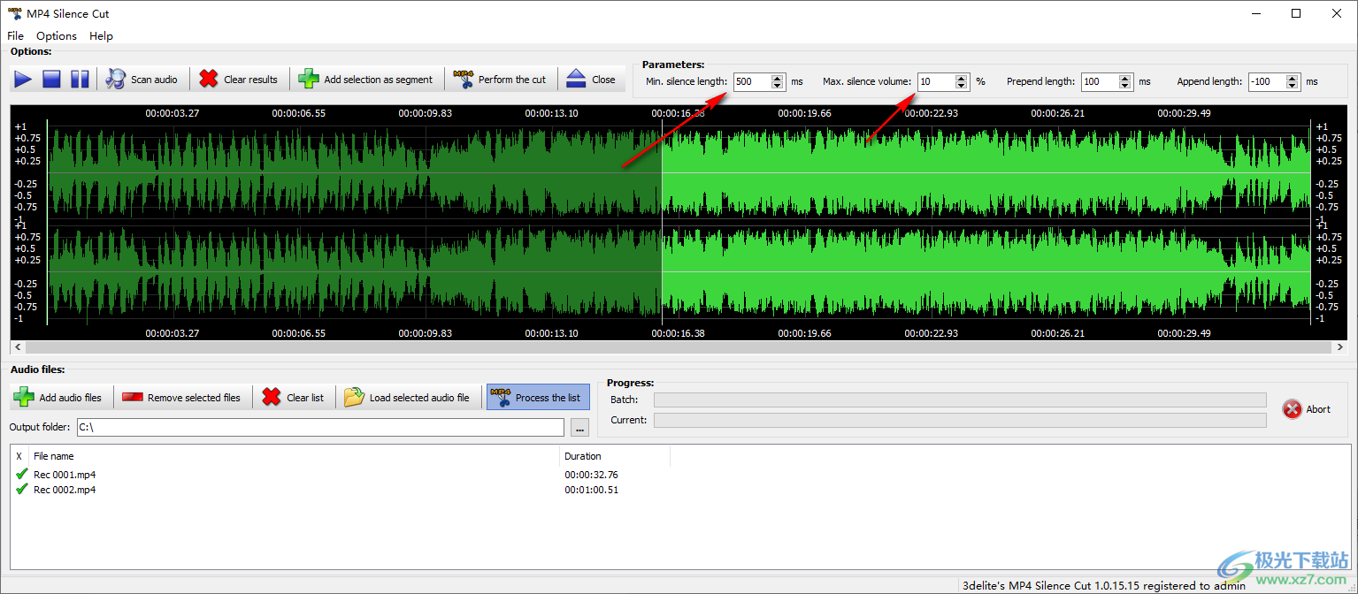Decrease Append length with down arrow
The width and height of the screenshot is (1358, 594).
[1293, 86]
